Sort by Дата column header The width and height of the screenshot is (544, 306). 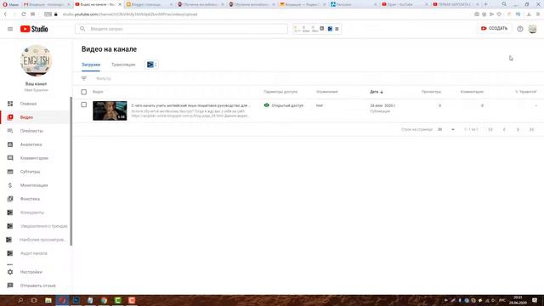tap(377, 92)
